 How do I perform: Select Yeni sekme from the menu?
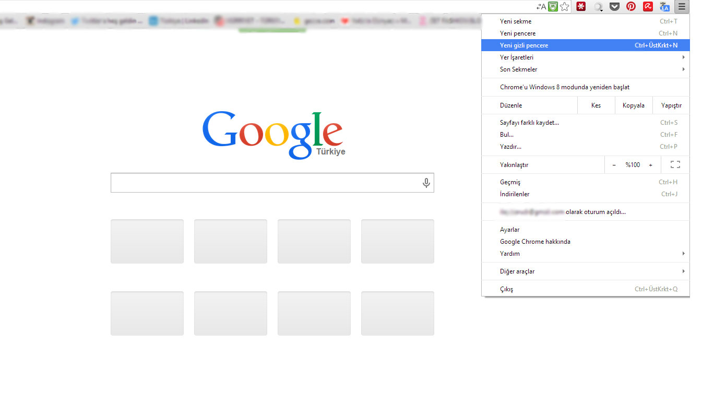[x=586, y=21]
